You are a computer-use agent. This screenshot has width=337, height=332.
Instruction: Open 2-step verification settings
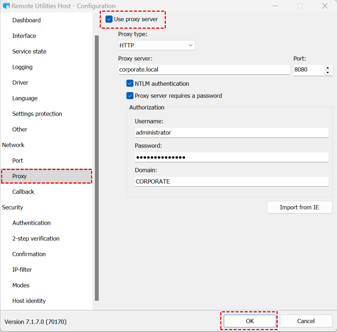point(36,239)
